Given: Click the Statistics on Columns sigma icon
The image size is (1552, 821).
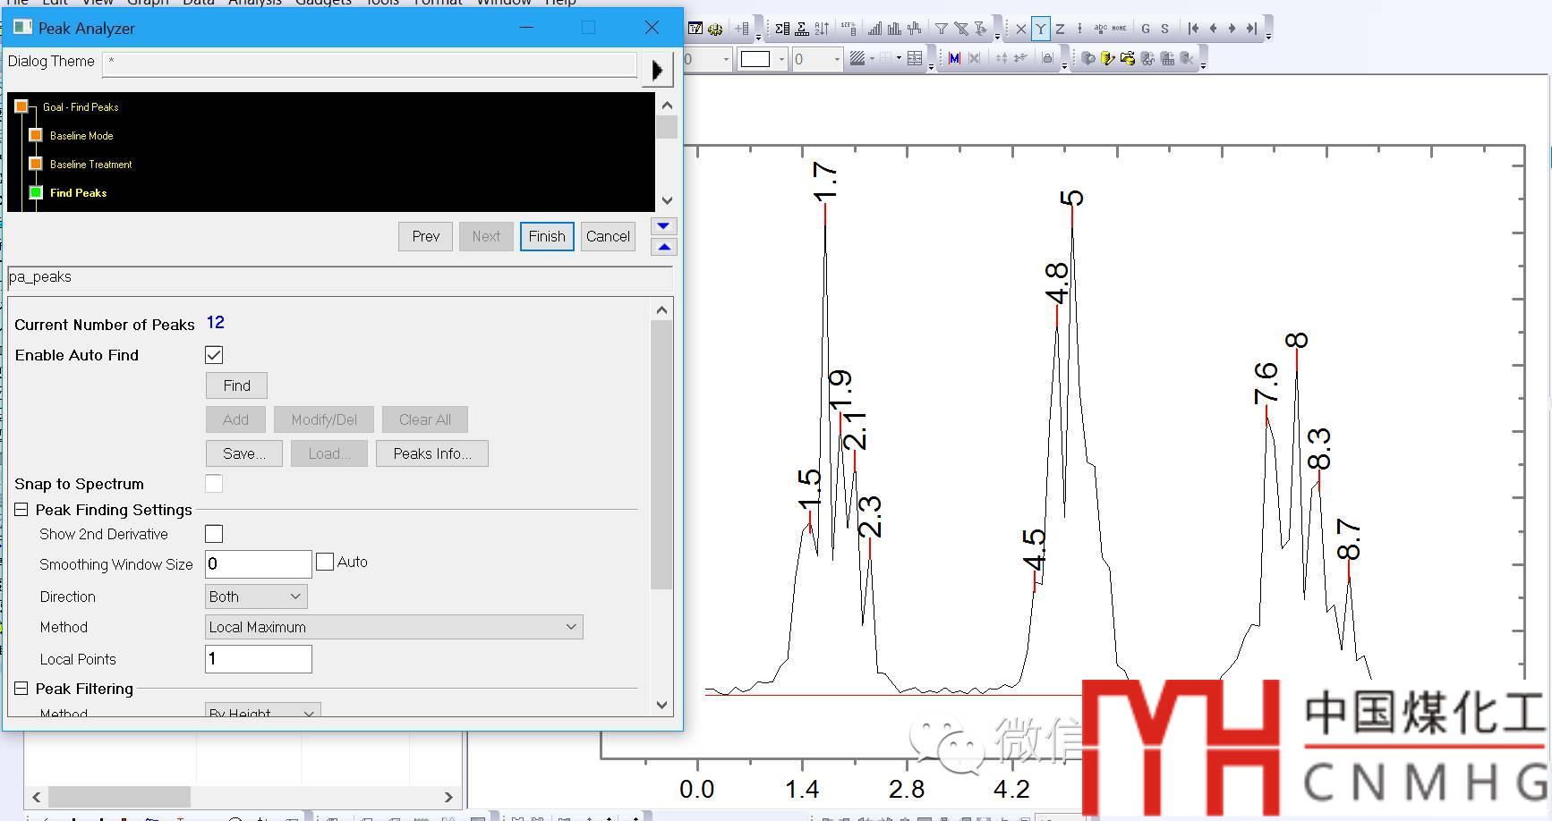Looking at the screenshot, I should [782, 29].
